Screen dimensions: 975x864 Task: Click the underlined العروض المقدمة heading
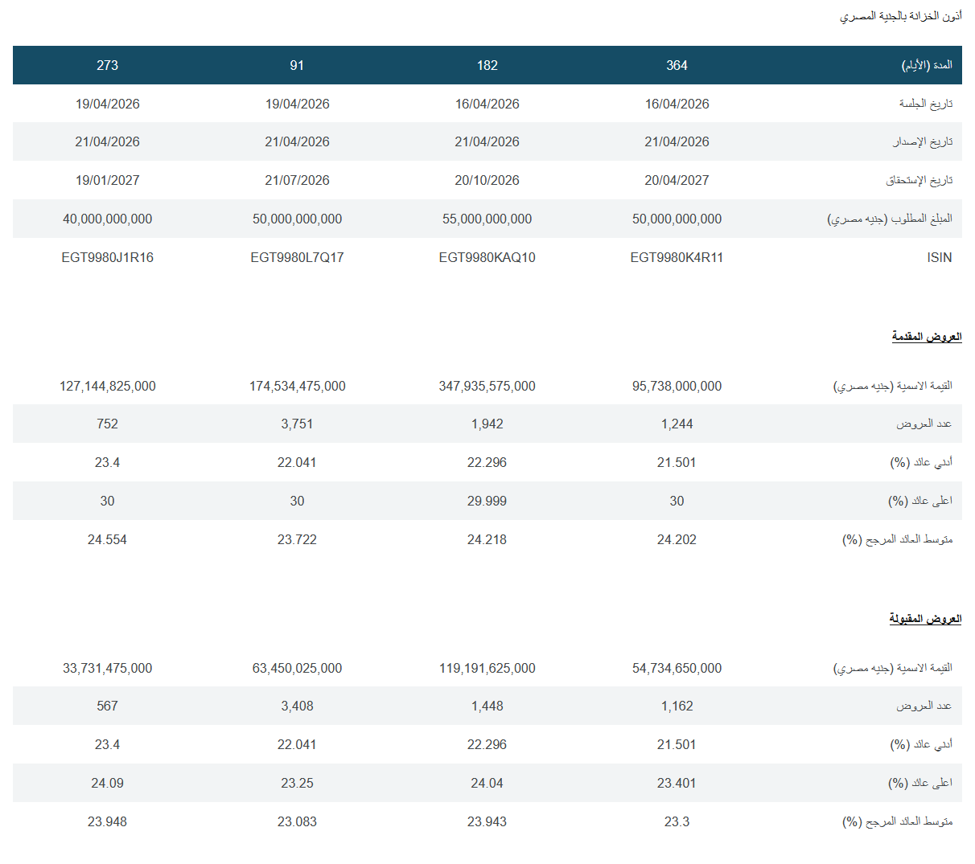pyautogui.click(x=926, y=337)
